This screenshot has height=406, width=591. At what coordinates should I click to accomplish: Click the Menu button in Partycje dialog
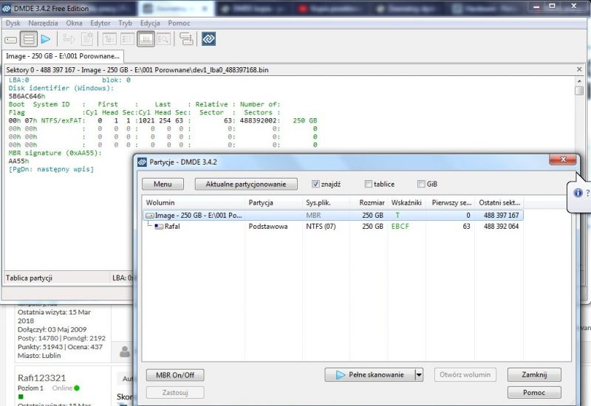163,184
